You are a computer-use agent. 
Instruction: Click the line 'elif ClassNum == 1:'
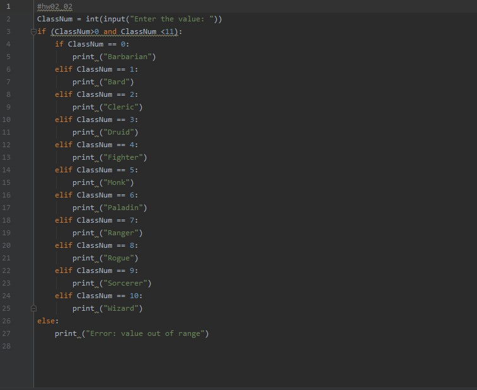click(96, 69)
